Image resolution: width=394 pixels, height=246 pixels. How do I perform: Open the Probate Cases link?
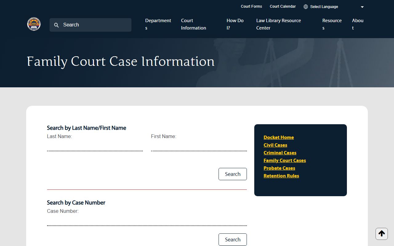pyautogui.click(x=279, y=168)
